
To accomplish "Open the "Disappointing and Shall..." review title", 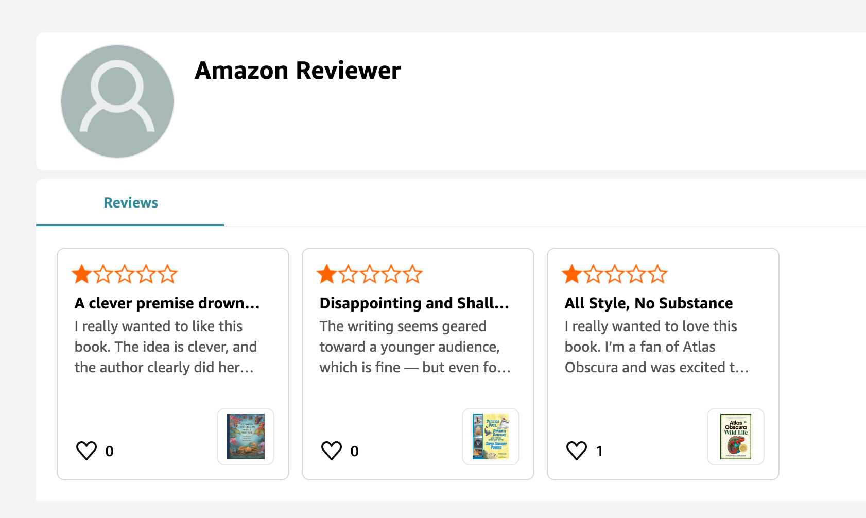I will (414, 303).
